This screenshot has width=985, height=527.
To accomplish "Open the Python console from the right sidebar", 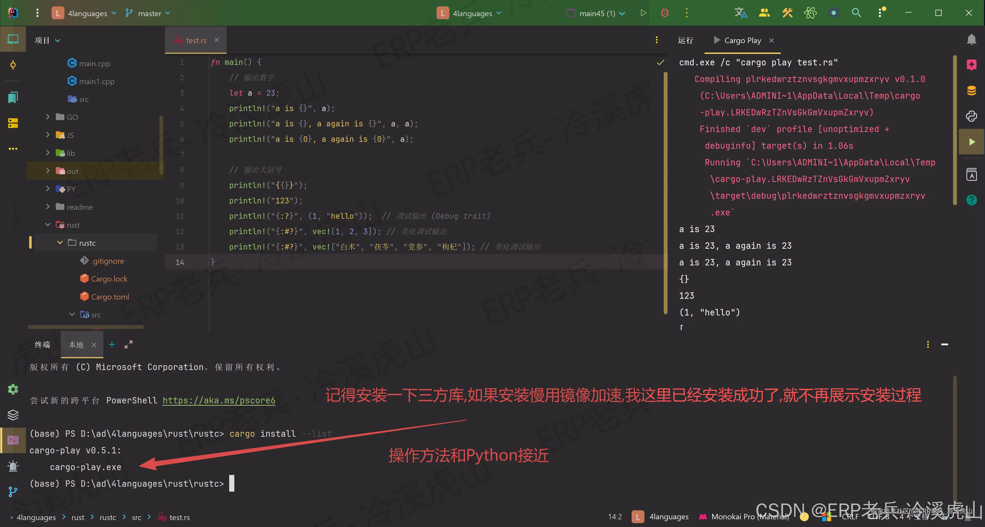I will click(x=972, y=116).
